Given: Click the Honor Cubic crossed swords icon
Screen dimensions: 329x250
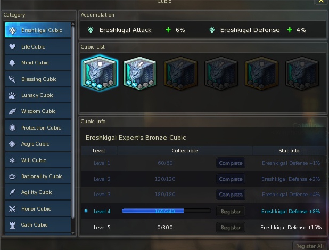Looking at the screenshot, I should tap(12, 208).
